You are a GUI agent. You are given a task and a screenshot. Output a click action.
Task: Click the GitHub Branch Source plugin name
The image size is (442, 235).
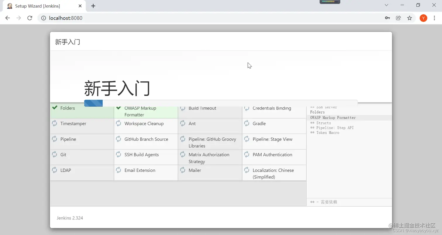coord(146,139)
